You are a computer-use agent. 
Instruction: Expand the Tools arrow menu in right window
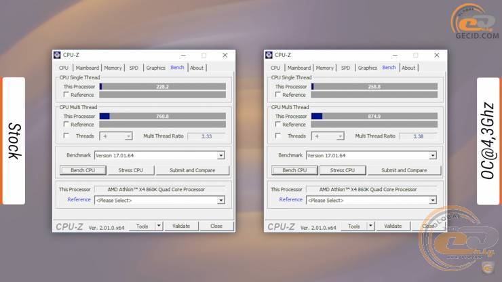[x=371, y=226]
